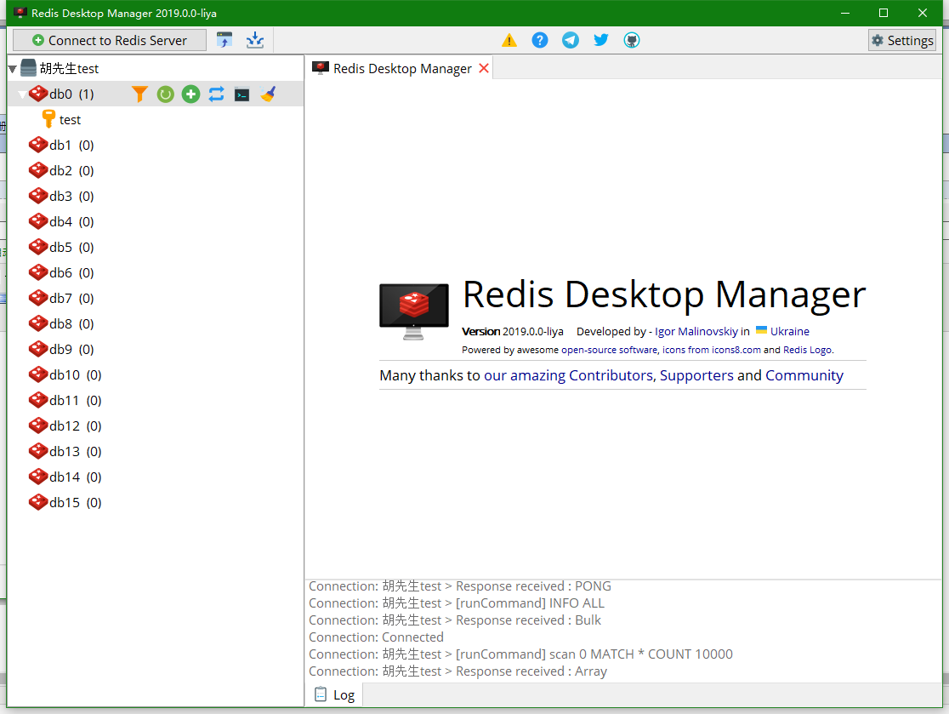Open a console via the terminal icon on db0
The image size is (949, 714).
pyautogui.click(x=242, y=94)
